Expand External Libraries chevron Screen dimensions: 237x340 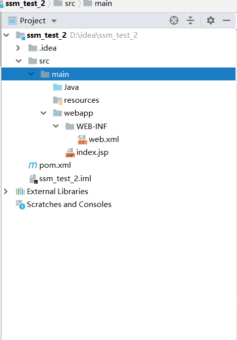click(6, 192)
